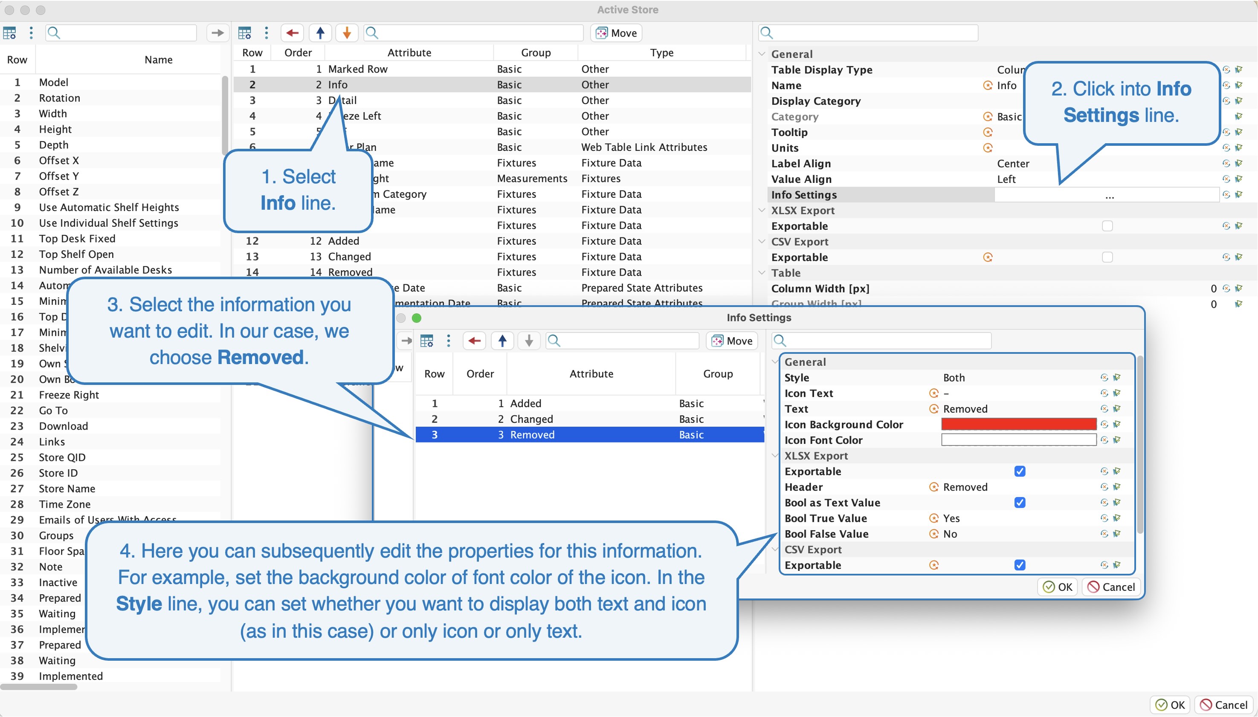Click OK at bottom of Active Store window
Viewport: 1258px width, 717px height.
[1170, 705]
